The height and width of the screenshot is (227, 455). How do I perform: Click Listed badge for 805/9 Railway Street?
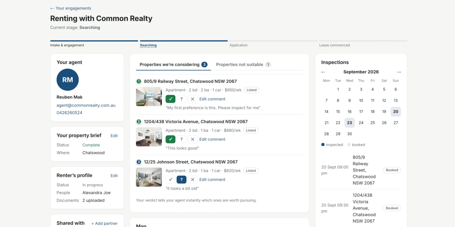click(x=252, y=90)
